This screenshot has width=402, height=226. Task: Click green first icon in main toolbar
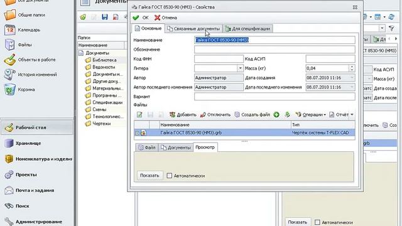[83, 17]
